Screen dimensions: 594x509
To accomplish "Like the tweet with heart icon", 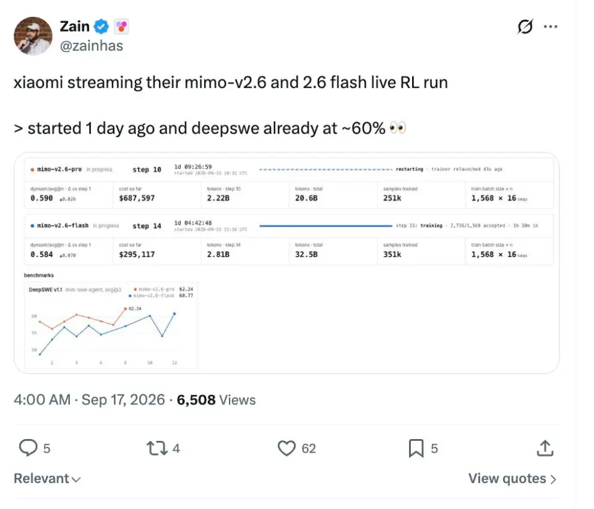I will tap(286, 448).
